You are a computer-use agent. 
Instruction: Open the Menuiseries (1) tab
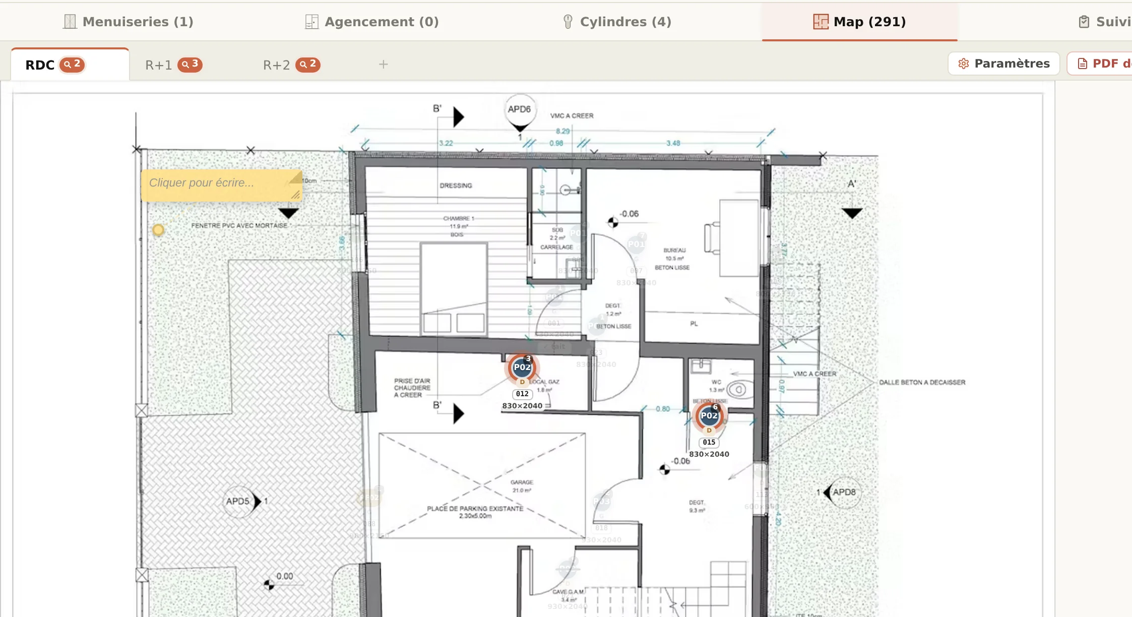[128, 22]
